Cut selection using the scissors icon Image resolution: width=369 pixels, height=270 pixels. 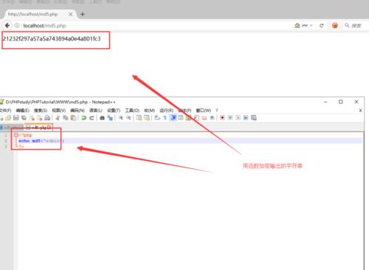point(58,118)
